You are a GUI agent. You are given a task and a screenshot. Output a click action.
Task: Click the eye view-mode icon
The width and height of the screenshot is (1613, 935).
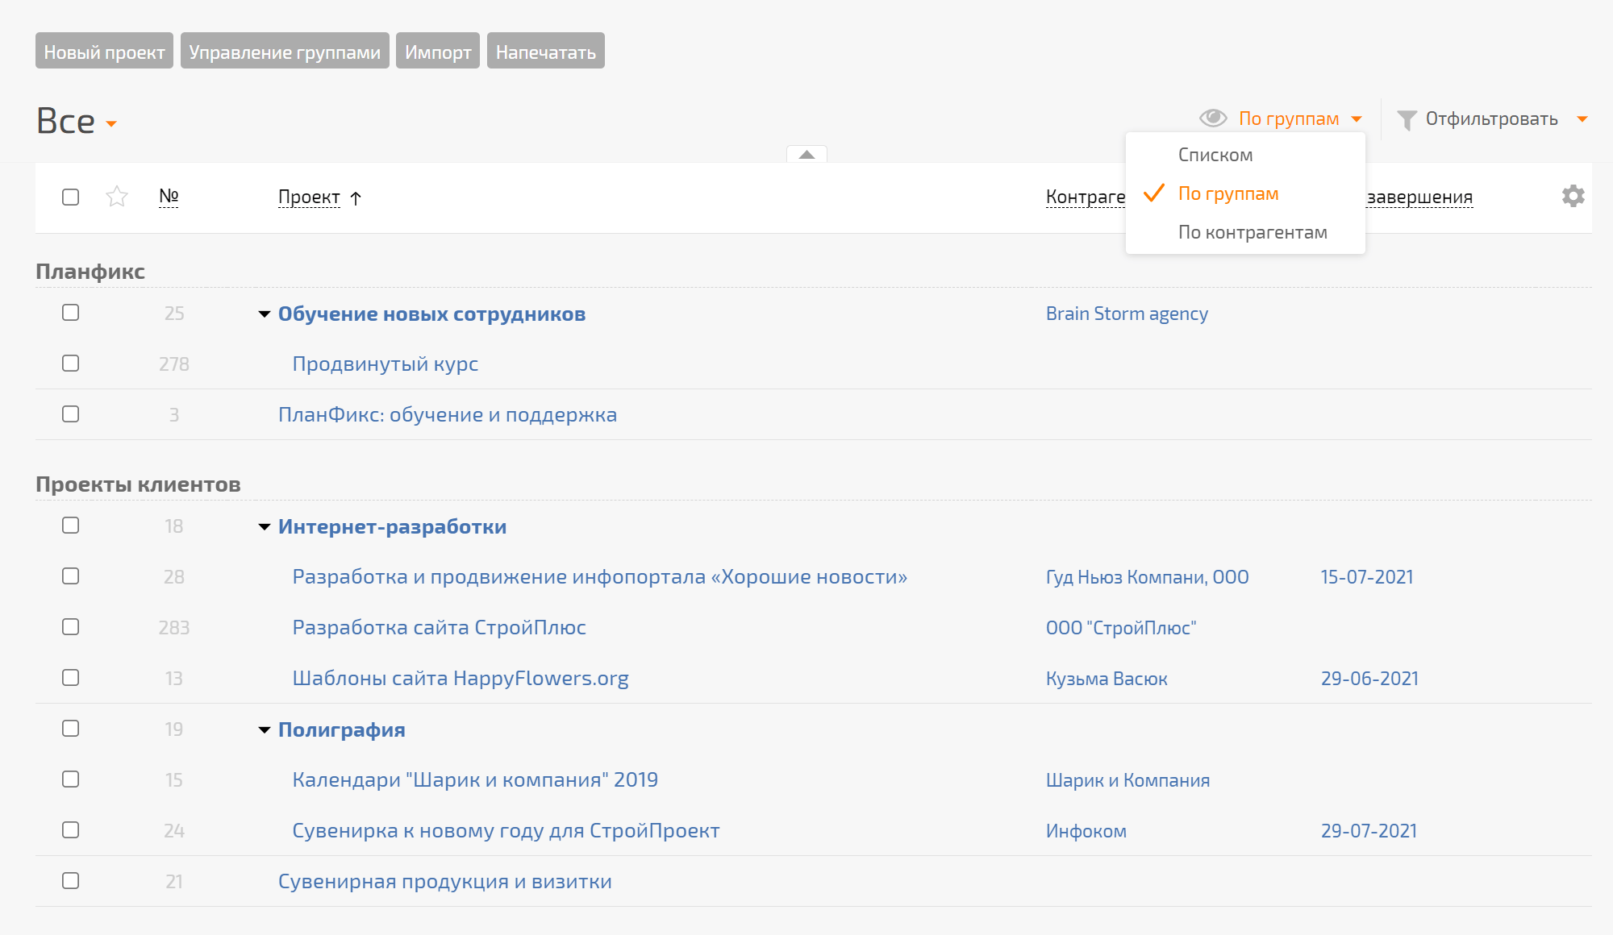(x=1213, y=118)
